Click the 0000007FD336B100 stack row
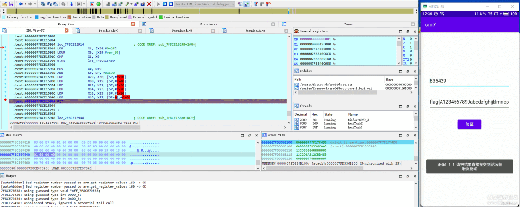The width and height of the screenshot is (520, 207). 337,142
